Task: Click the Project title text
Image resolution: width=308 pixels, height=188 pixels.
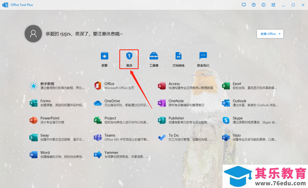Action: pos(110,118)
